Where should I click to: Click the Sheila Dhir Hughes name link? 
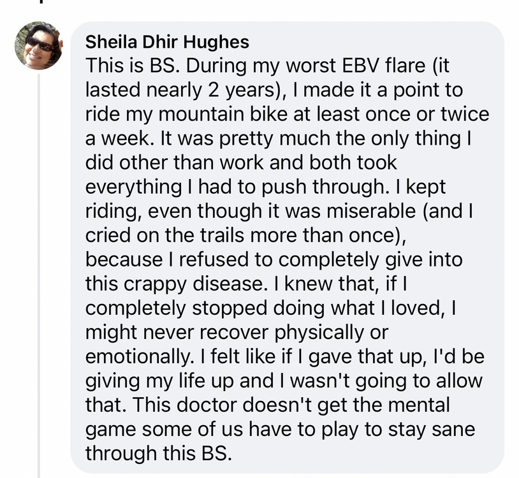(x=167, y=42)
